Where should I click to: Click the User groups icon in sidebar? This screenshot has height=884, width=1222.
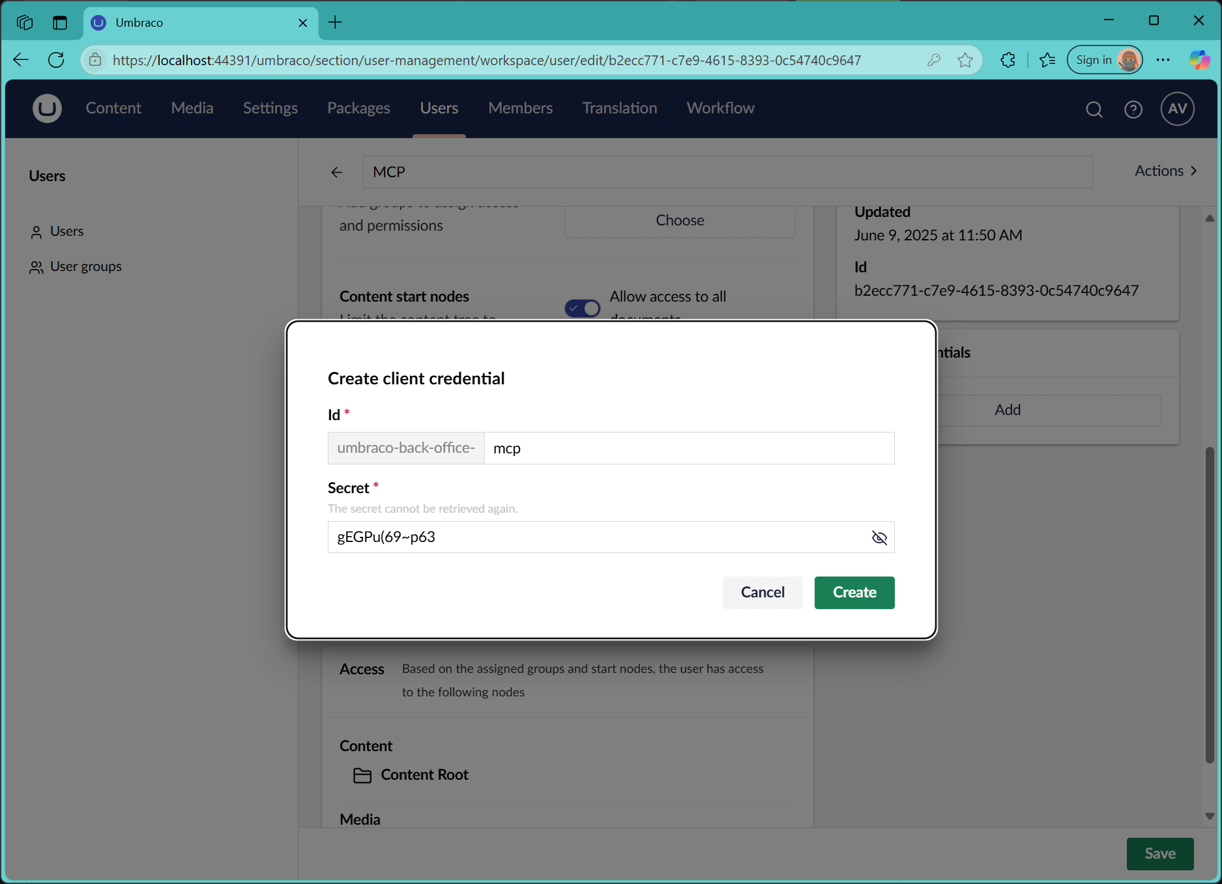pos(36,267)
